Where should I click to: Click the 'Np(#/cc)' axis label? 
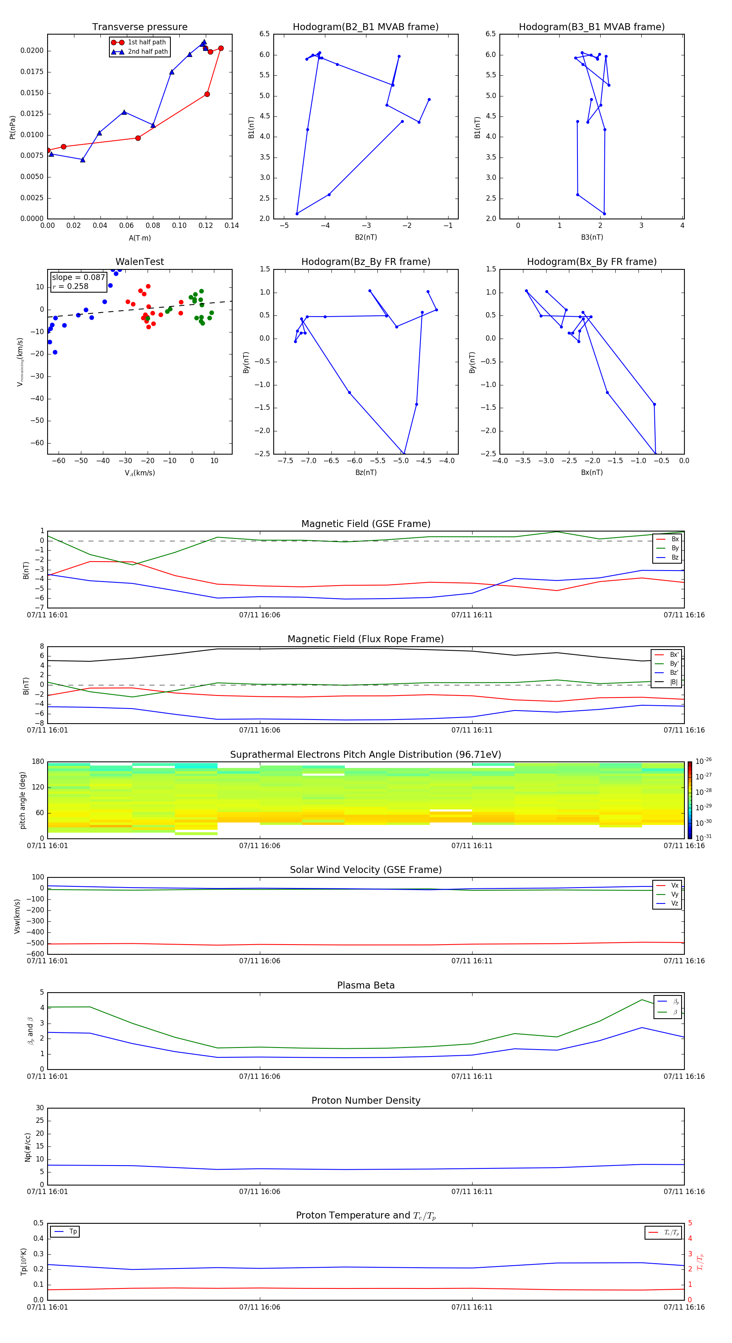click(x=28, y=1147)
